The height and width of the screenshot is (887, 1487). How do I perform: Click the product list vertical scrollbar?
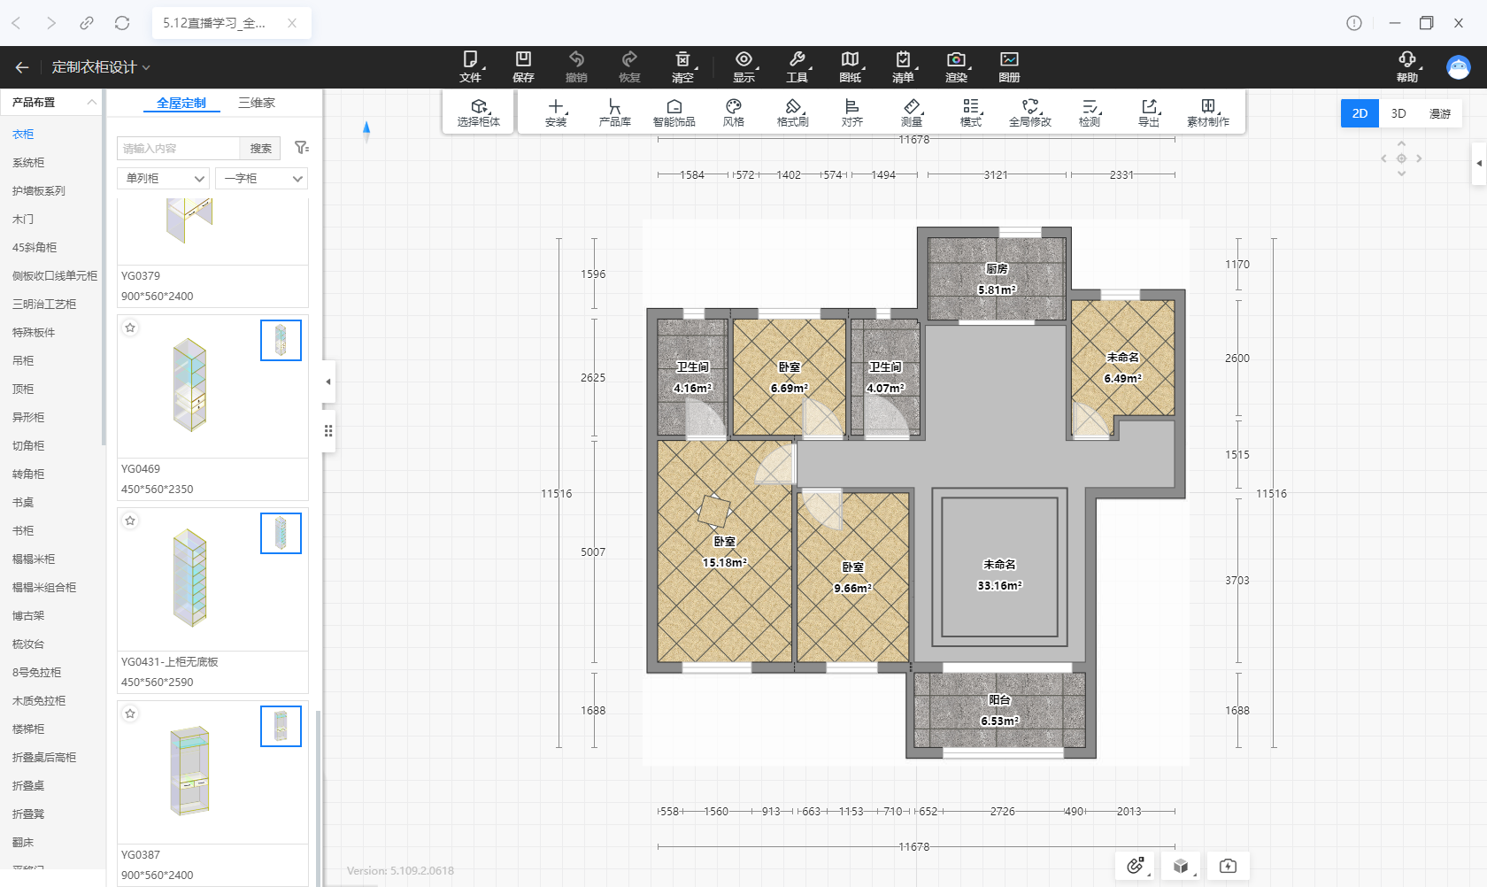click(x=318, y=779)
